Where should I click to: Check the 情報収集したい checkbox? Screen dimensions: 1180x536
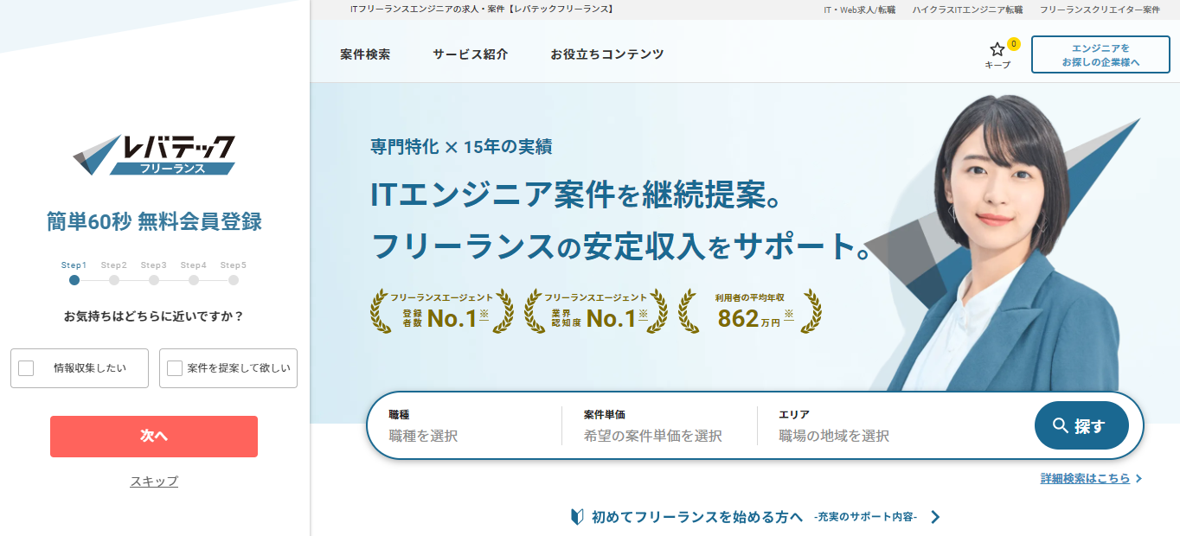[27, 368]
